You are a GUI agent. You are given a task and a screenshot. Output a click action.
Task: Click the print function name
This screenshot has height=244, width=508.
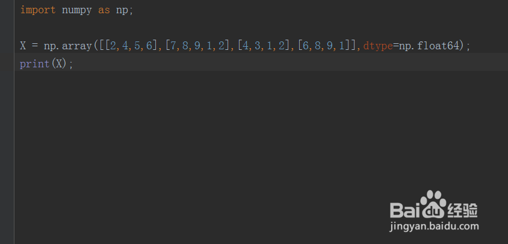point(35,64)
